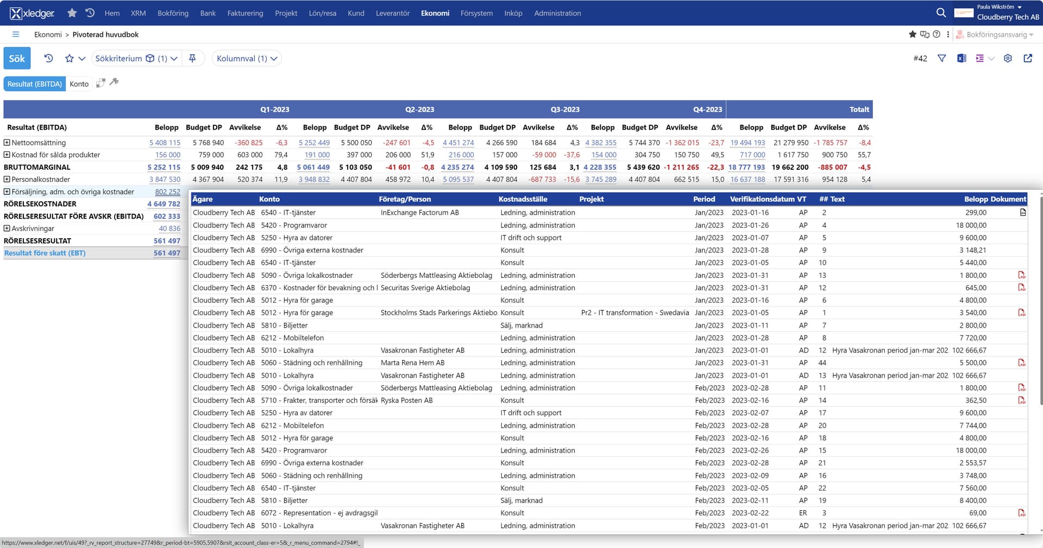1043x548 pixels.
Task: Open PDF for Ryska Posten AB row
Action: [x=1022, y=400]
